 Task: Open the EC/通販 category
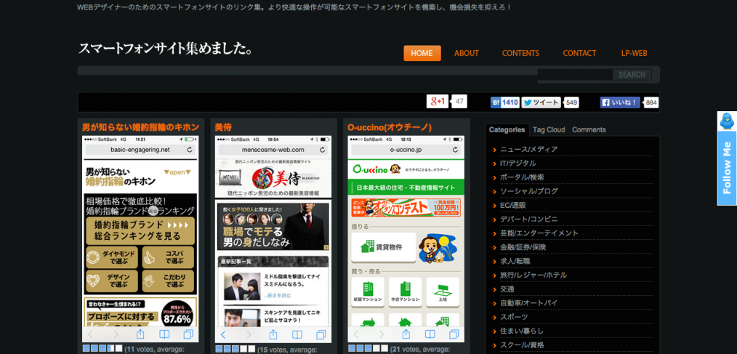coord(513,205)
